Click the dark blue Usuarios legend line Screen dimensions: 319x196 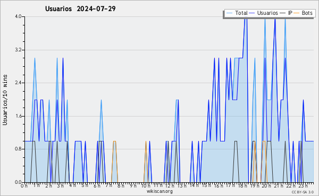(x=252, y=13)
